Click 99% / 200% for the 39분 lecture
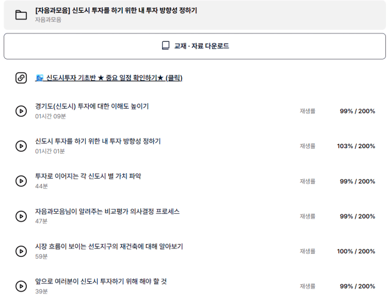 [x=357, y=286]
